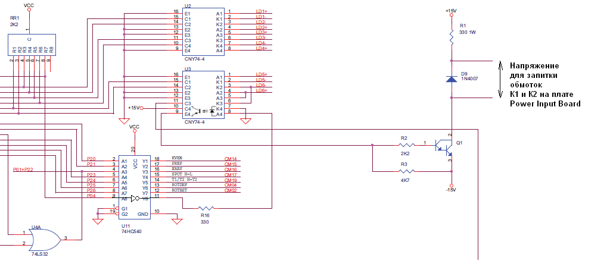Click the Russian voltage annotation text
610x270 pixels.
(x=544, y=84)
